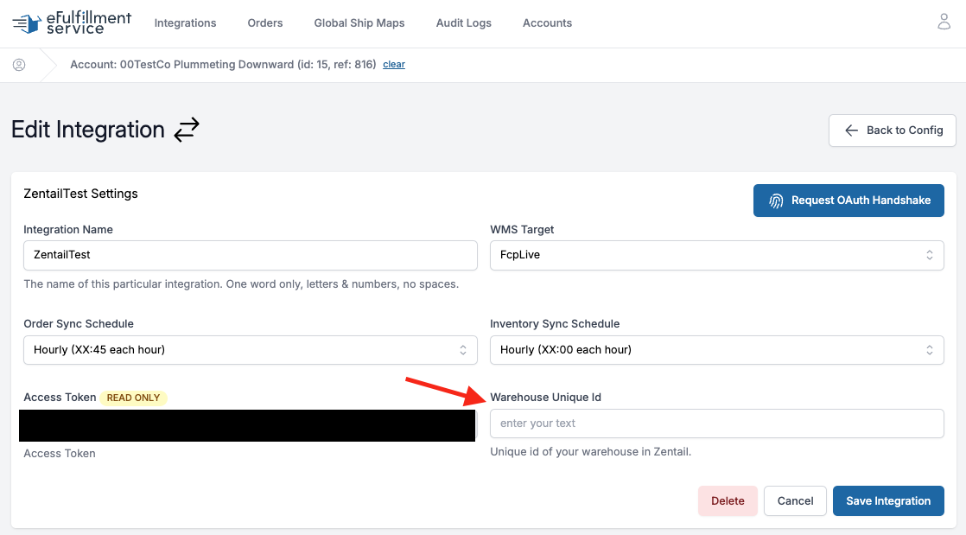Expand the Inventory Sync Schedule dropdown
The image size is (966, 535).
pos(716,350)
